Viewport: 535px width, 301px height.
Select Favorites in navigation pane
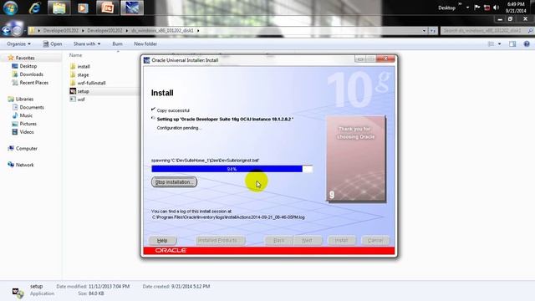(x=25, y=58)
